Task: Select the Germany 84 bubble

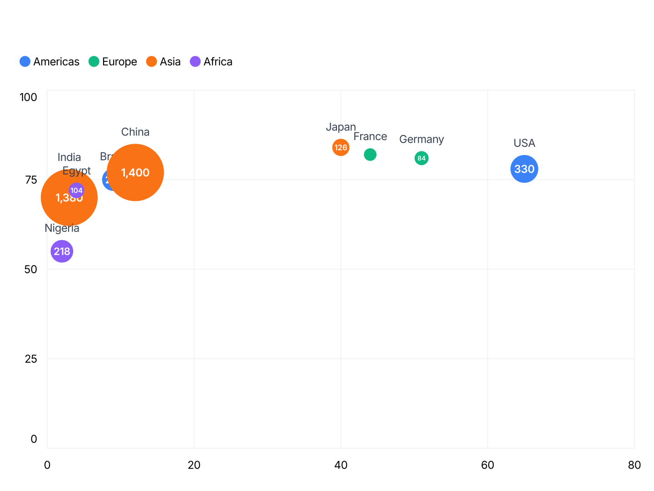Action: pos(421,158)
